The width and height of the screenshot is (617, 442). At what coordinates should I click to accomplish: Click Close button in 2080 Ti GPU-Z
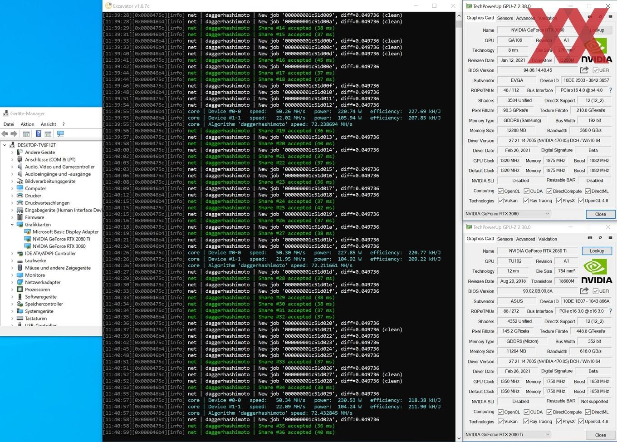click(600, 435)
